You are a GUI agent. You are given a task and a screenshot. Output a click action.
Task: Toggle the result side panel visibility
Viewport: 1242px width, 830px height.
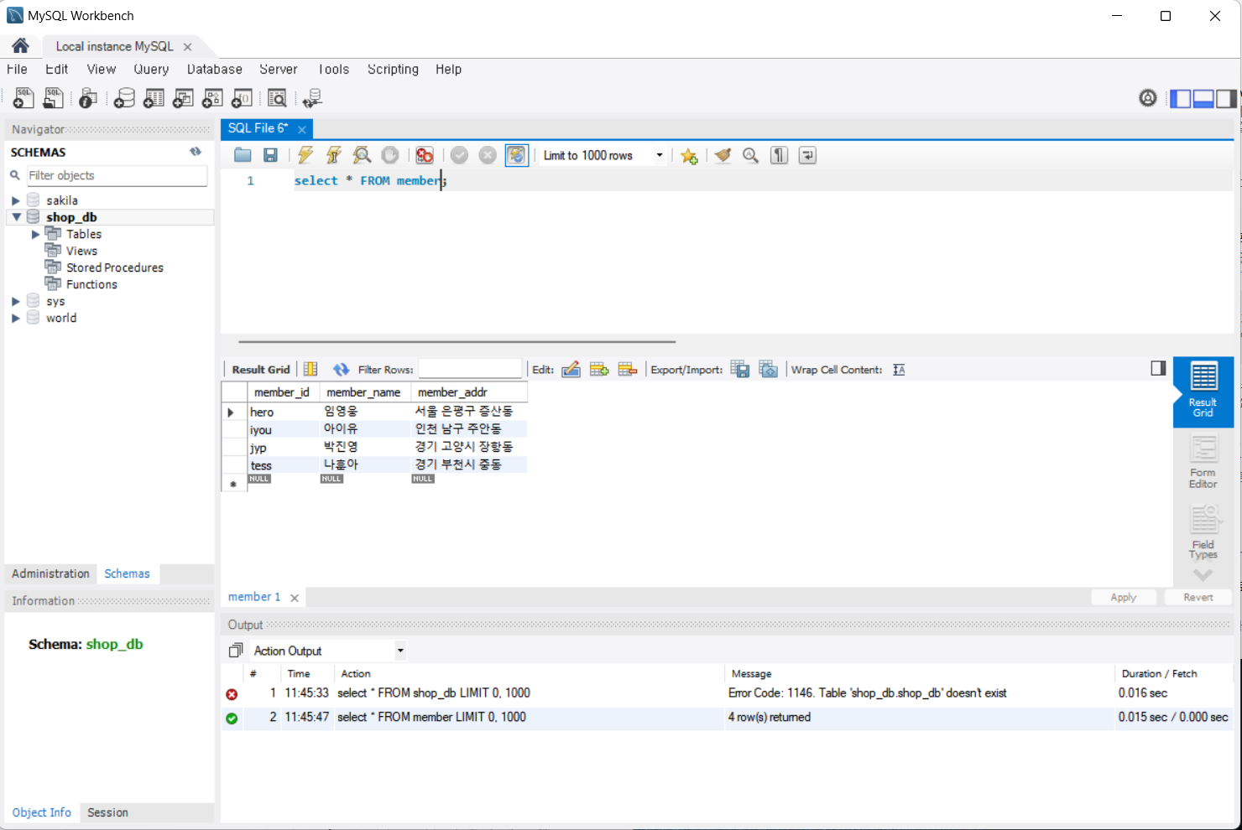click(1158, 368)
